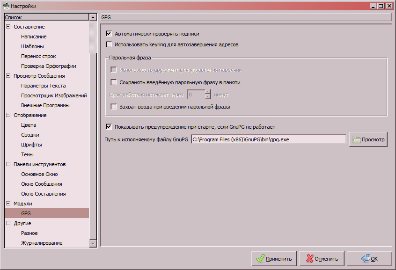Select Шаблоны in settings list
The width and height of the screenshot is (396, 270).
click(x=32, y=46)
